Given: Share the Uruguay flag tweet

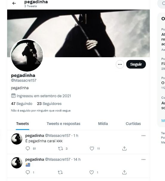Looking at the screenshot, I should 124,172.
